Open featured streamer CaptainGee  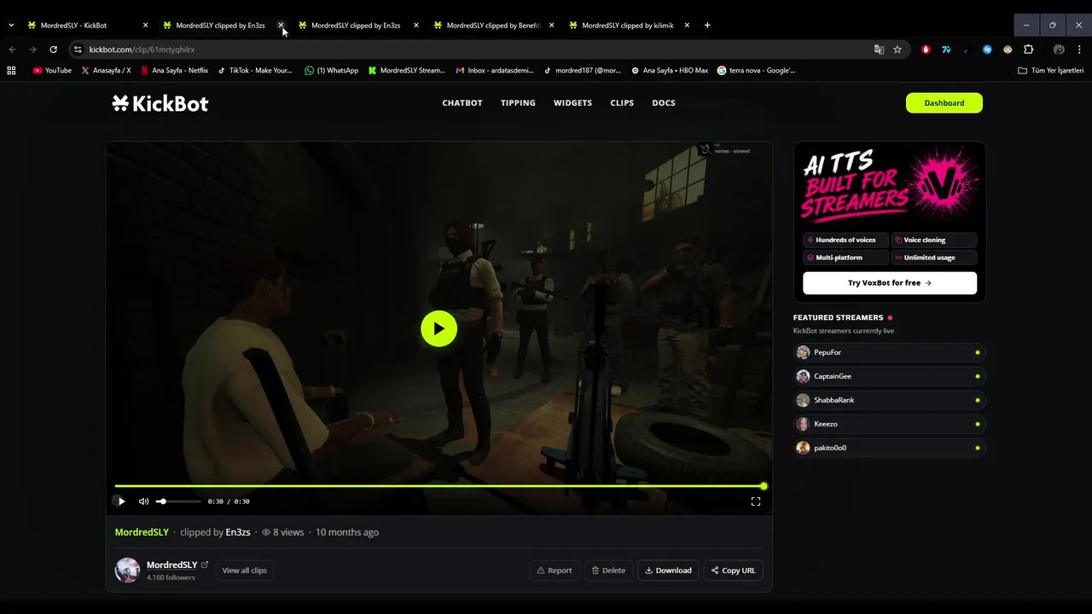(x=890, y=376)
